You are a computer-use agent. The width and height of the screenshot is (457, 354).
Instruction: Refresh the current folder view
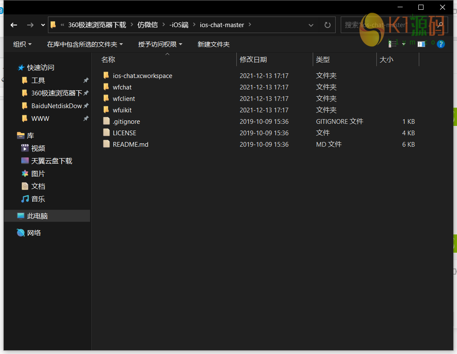click(327, 25)
